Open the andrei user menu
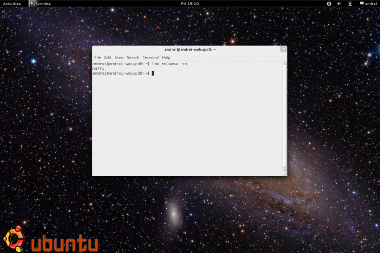Screen dimensions: 380x253 click(x=368, y=3)
